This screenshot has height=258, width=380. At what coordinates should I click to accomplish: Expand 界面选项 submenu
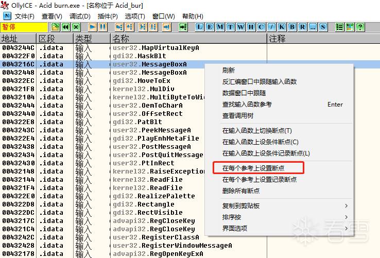coord(279,228)
